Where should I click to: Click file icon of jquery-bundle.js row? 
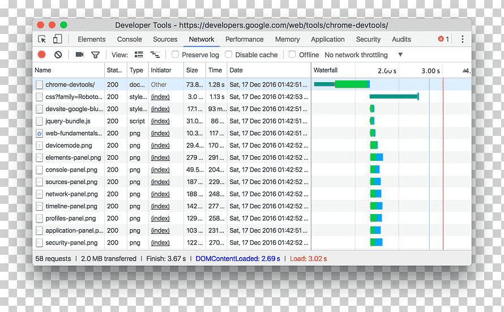(x=39, y=121)
